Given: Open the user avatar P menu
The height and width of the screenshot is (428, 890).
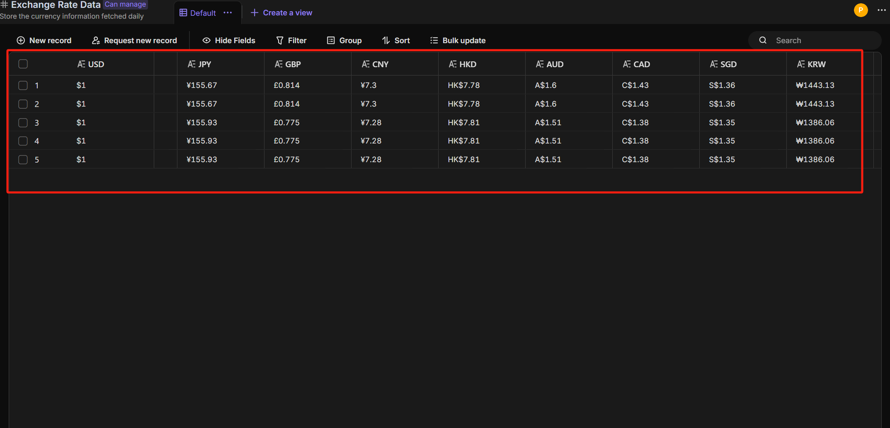Looking at the screenshot, I should [x=861, y=10].
